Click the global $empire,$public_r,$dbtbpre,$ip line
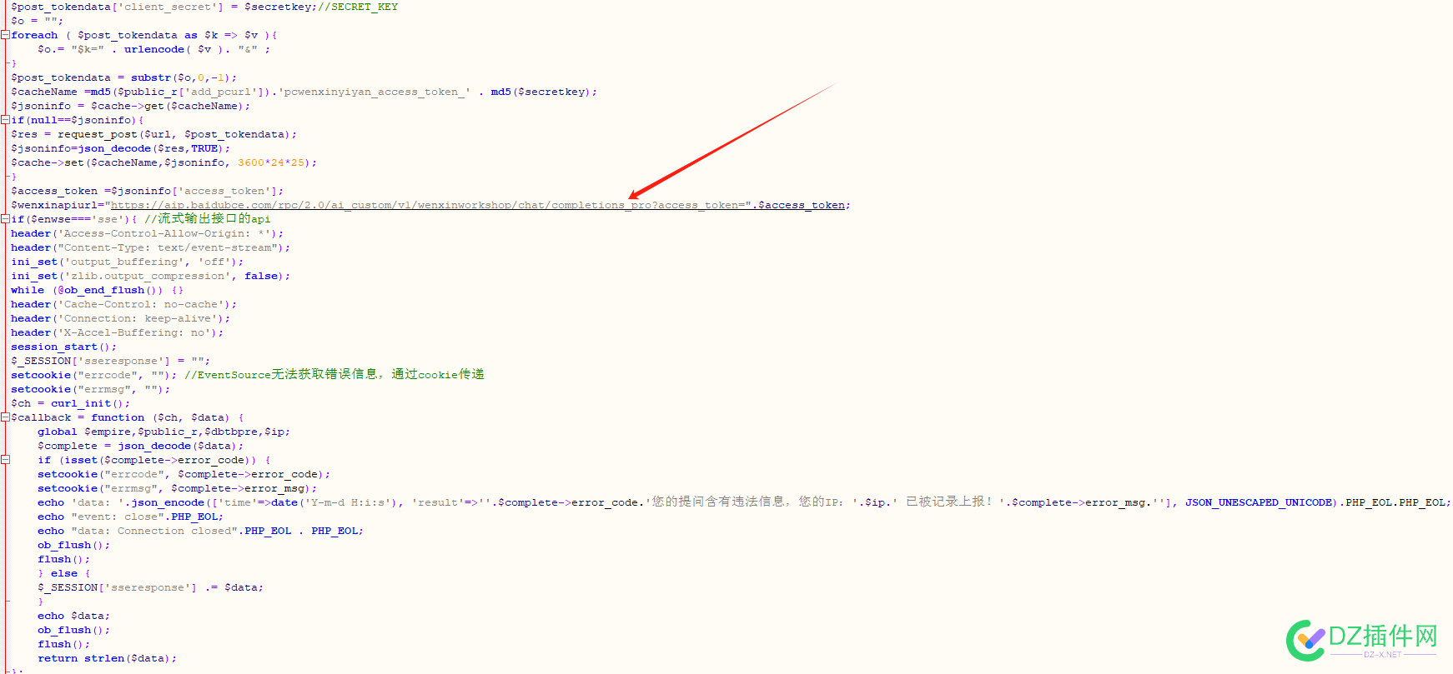Viewport: 1453px width, 674px height. 163,432
